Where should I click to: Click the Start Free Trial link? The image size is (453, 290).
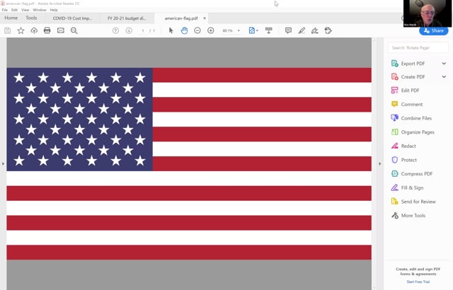(x=418, y=282)
